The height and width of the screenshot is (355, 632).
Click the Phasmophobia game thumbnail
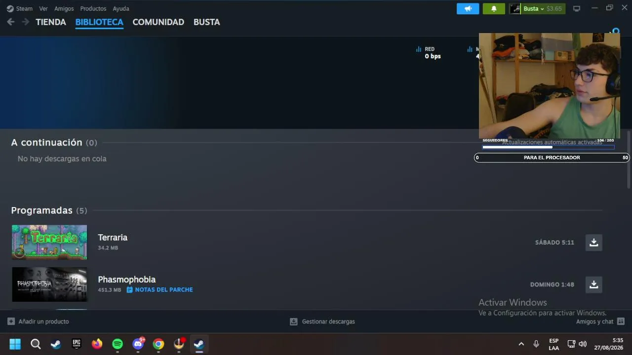(x=49, y=284)
